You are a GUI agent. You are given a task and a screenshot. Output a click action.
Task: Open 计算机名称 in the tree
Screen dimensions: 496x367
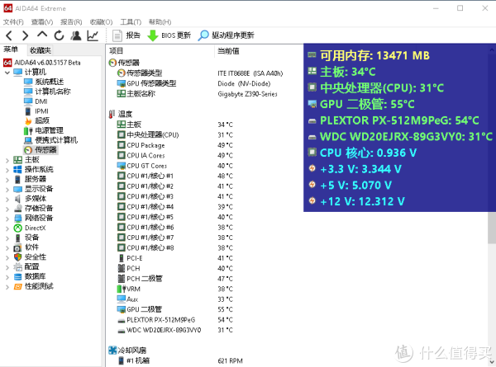(x=47, y=92)
